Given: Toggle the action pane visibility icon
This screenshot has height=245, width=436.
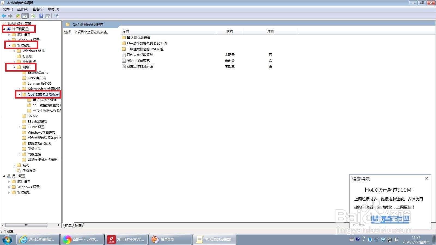Looking at the screenshot, I should click(x=48, y=16).
